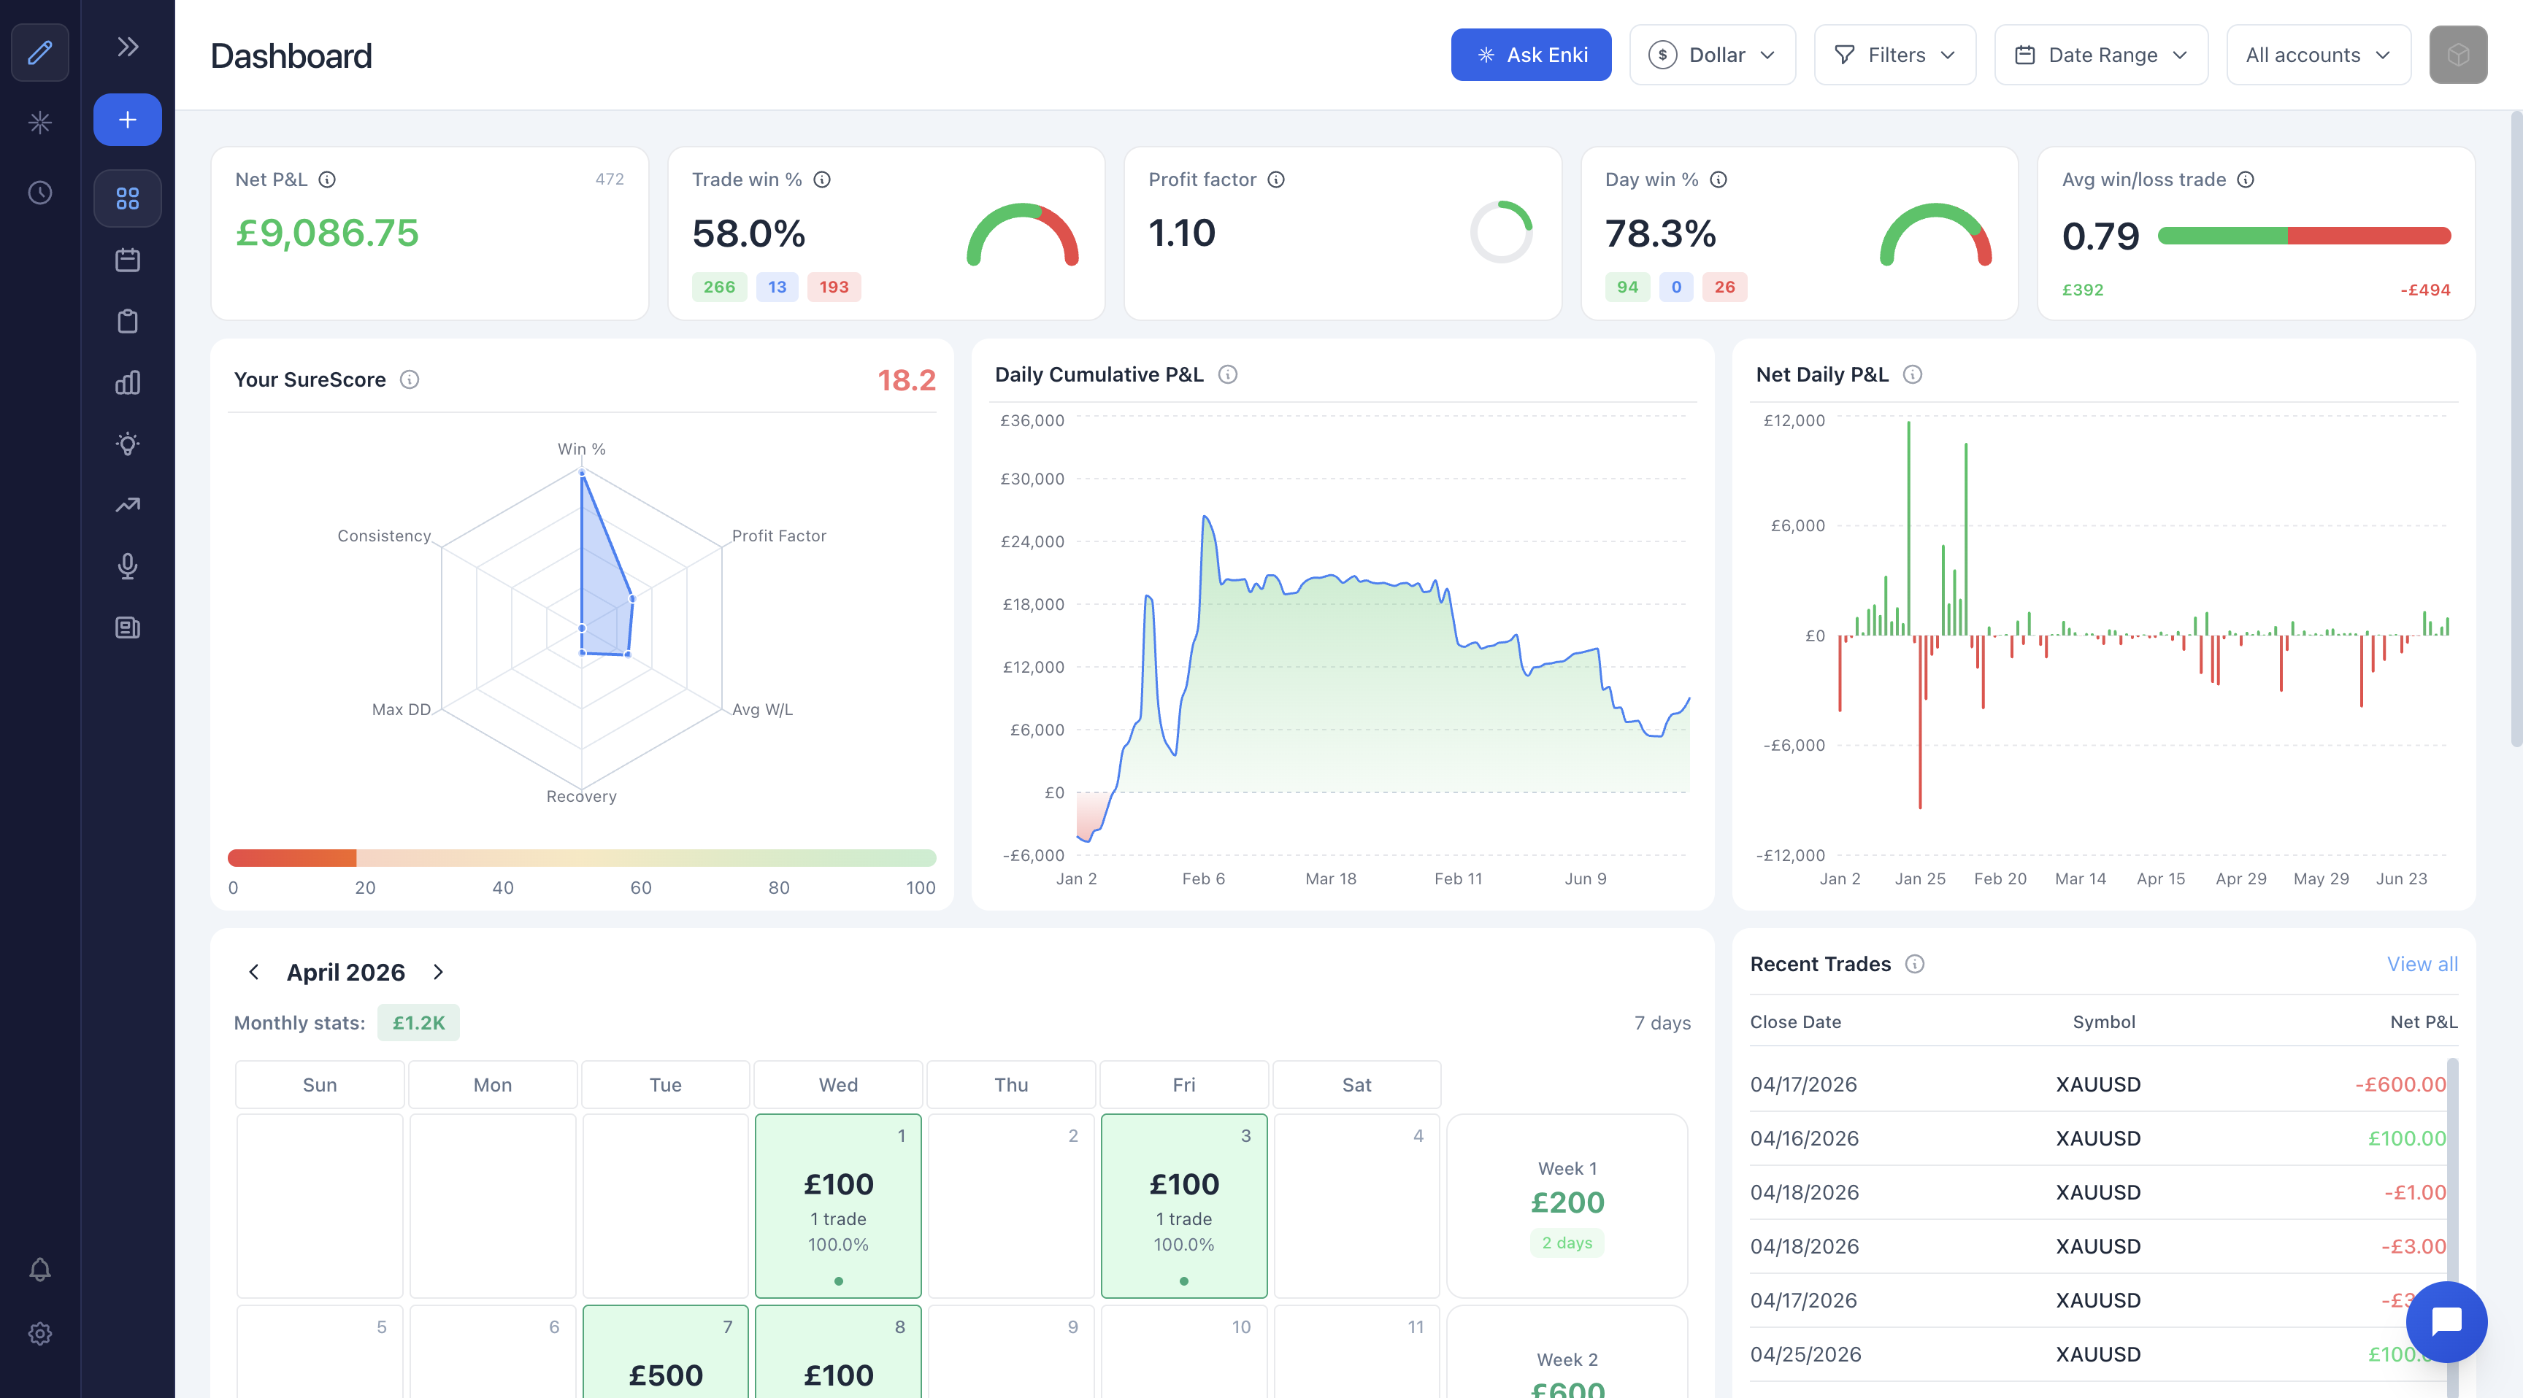The width and height of the screenshot is (2523, 1398).
Task: Click Close Date column header
Action: pyautogui.click(x=1795, y=1022)
